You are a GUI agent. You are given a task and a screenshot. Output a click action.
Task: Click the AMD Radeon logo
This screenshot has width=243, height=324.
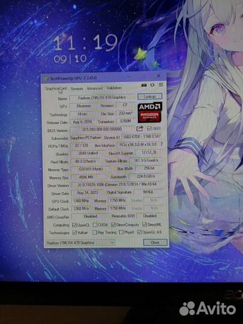(x=150, y=112)
